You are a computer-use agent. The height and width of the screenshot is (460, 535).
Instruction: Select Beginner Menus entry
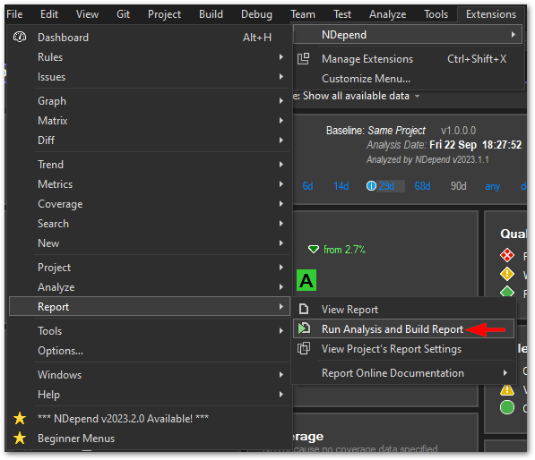(x=150, y=439)
